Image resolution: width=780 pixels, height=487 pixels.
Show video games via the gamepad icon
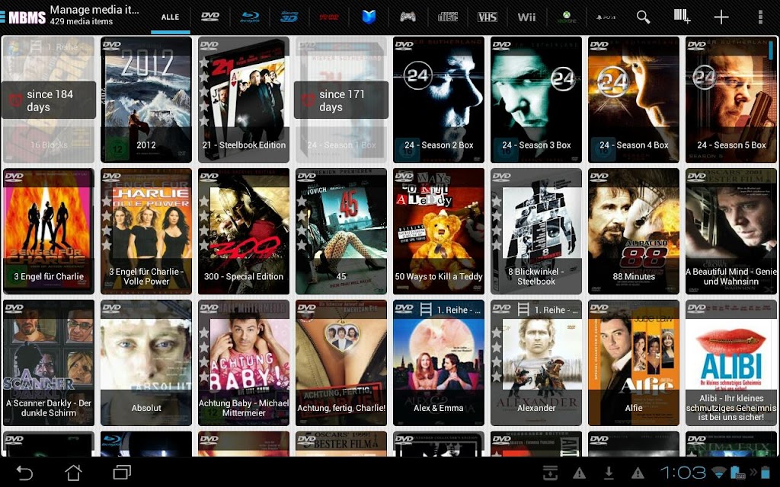point(408,17)
